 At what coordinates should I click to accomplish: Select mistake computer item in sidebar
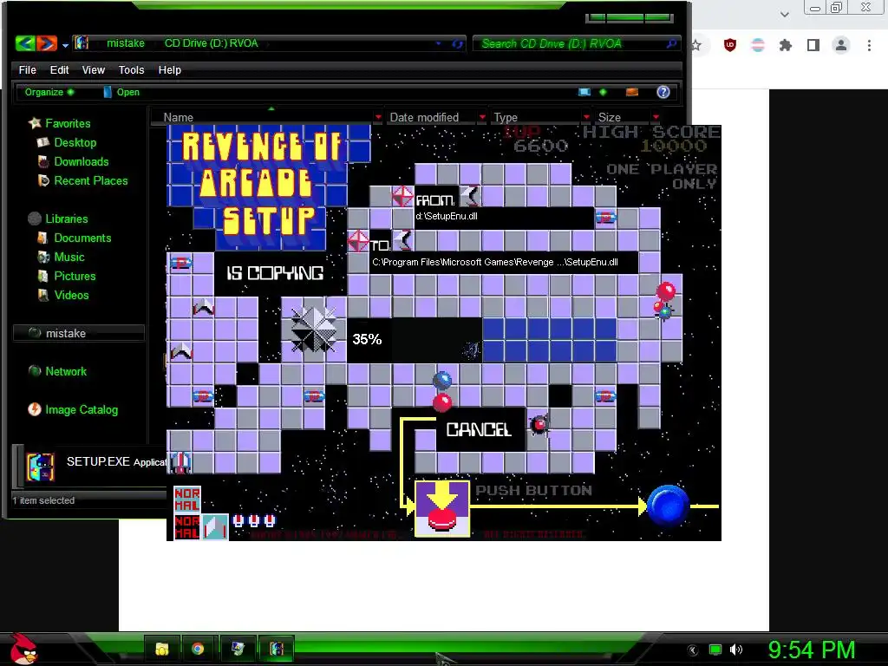point(78,333)
